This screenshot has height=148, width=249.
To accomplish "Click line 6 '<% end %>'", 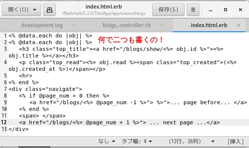I will click(23, 82).
